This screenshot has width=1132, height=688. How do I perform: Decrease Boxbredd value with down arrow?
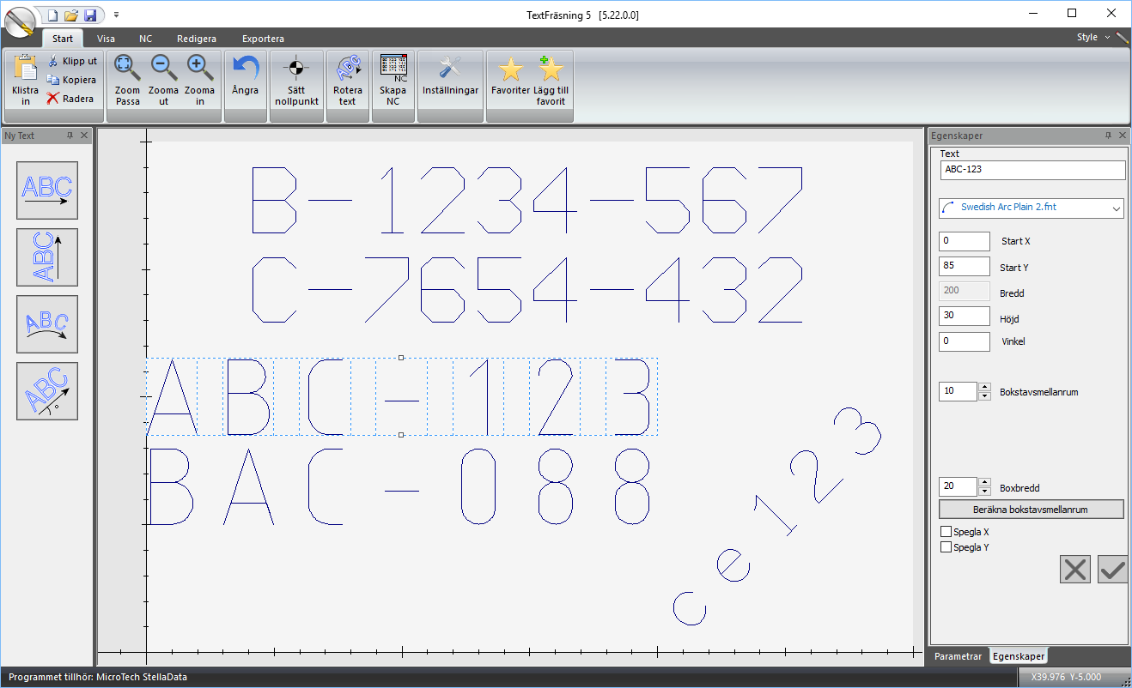click(984, 492)
